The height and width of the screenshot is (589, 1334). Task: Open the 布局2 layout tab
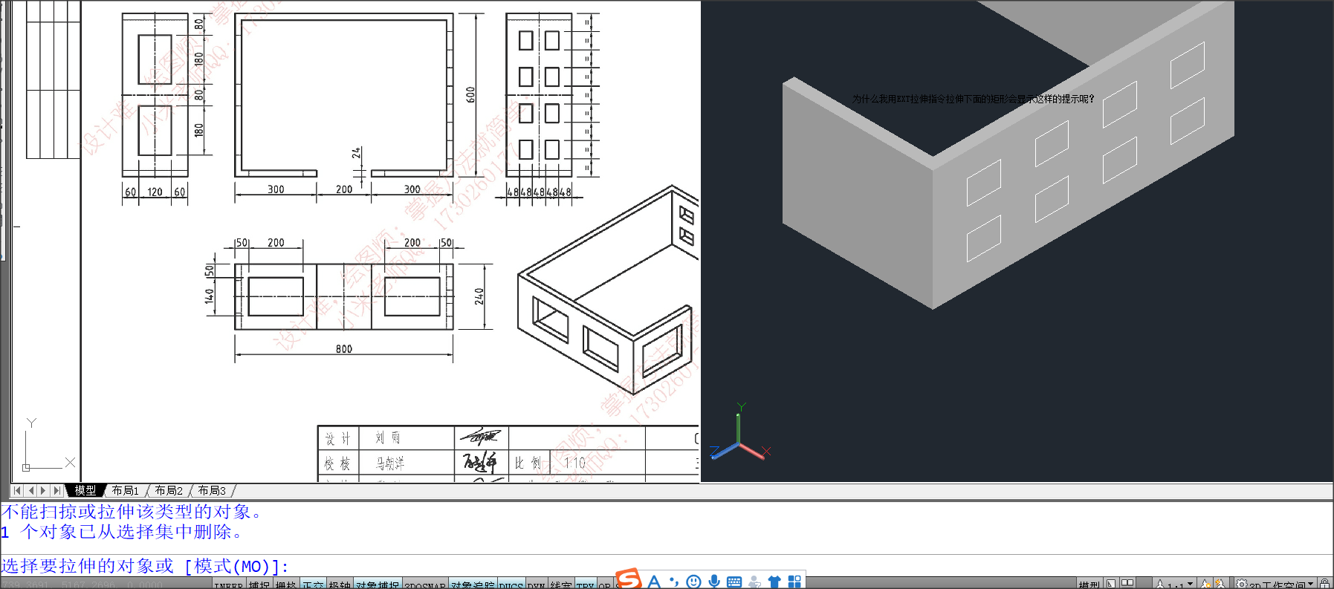point(169,490)
